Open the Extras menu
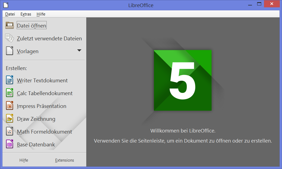The width and height of the screenshot is (282, 169). [26, 14]
